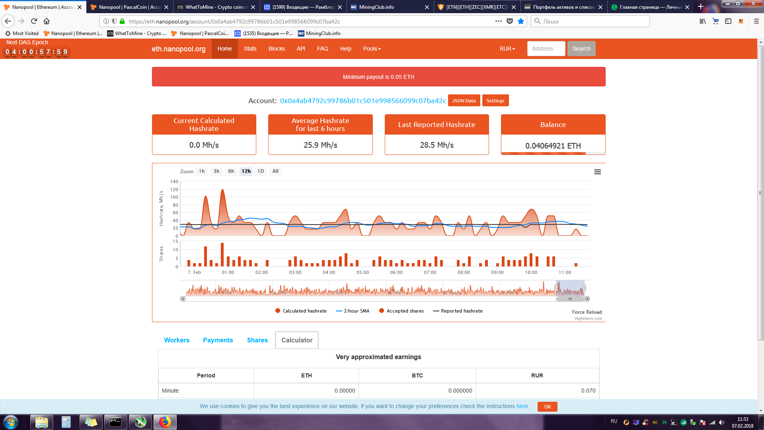This screenshot has height=430, width=764.
Task: Expand the RUR currency dropdown
Action: point(507,49)
